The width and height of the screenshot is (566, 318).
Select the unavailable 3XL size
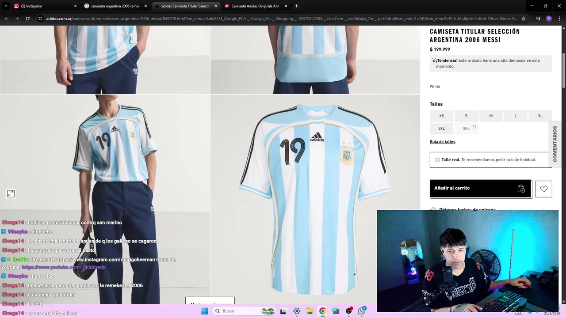[x=466, y=129]
